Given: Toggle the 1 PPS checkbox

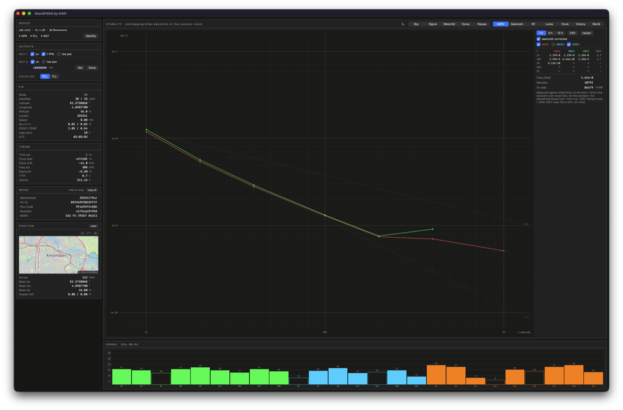Looking at the screenshot, I should (x=44, y=54).
